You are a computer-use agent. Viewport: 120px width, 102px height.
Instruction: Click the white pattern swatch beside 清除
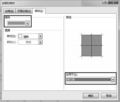click(20, 36)
